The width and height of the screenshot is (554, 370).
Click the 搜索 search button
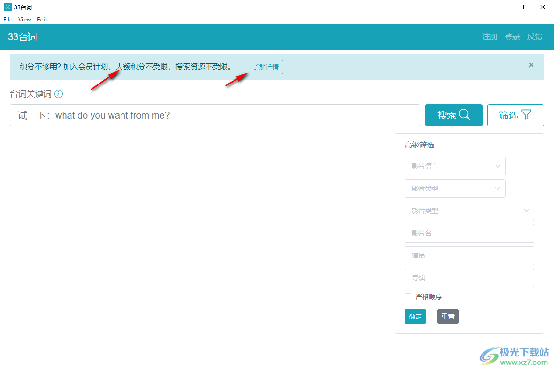click(454, 115)
